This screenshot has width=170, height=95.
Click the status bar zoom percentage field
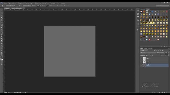click(5, 93)
